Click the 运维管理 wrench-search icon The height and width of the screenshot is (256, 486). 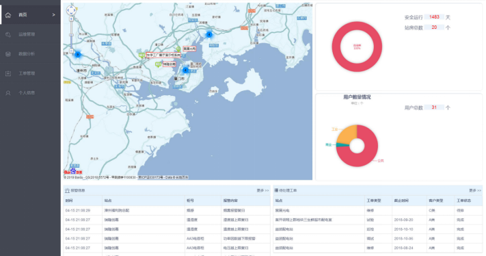(x=8, y=34)
